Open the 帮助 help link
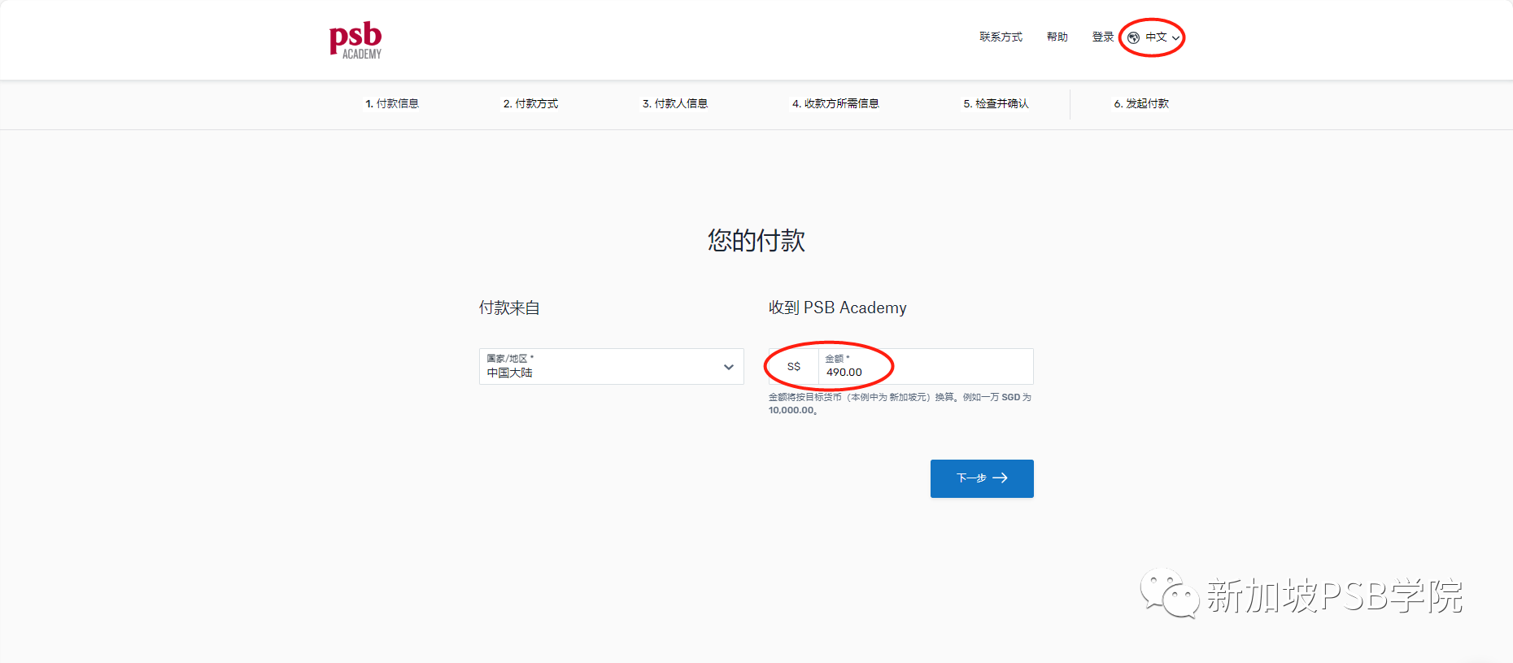 (1057, 37)
